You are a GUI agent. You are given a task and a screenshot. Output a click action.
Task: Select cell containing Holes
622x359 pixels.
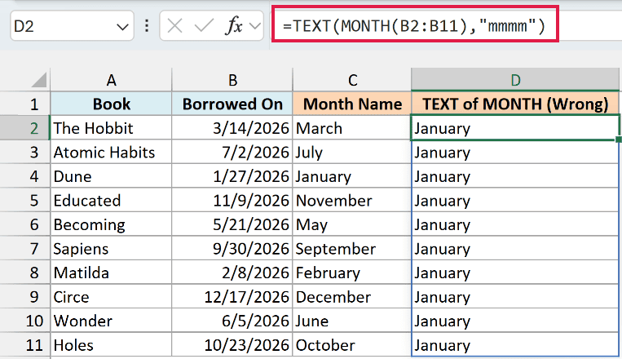111,344
